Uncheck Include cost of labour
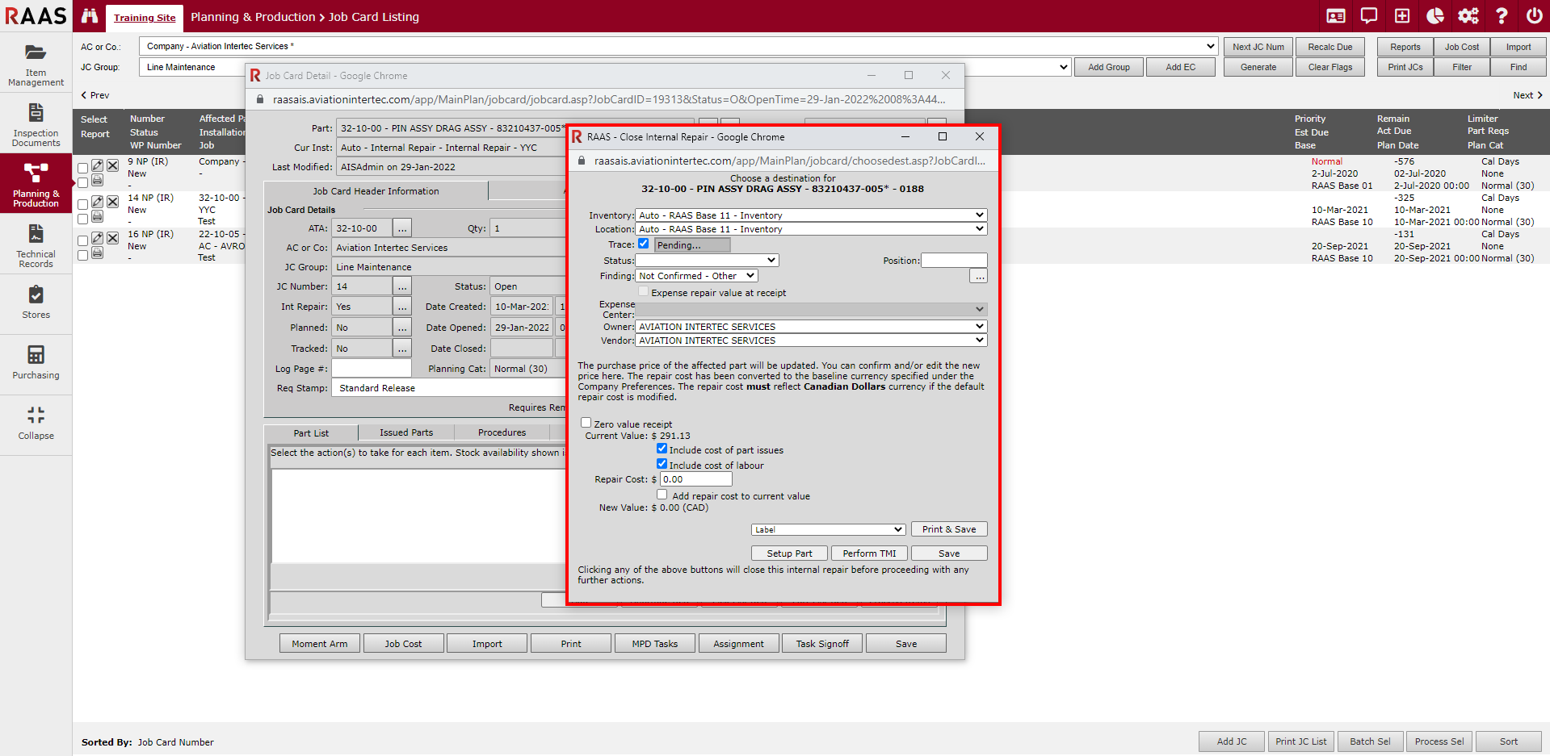This screenshot has height=756, width=1550. [662, 463]
